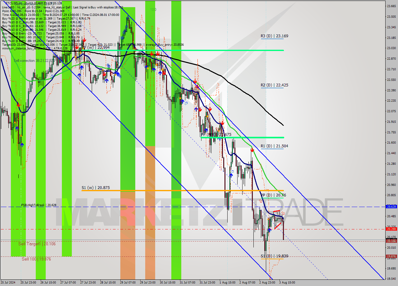
Task: Click the blue 20.628 price tag on axis
Action: click(x=391, y=206)
